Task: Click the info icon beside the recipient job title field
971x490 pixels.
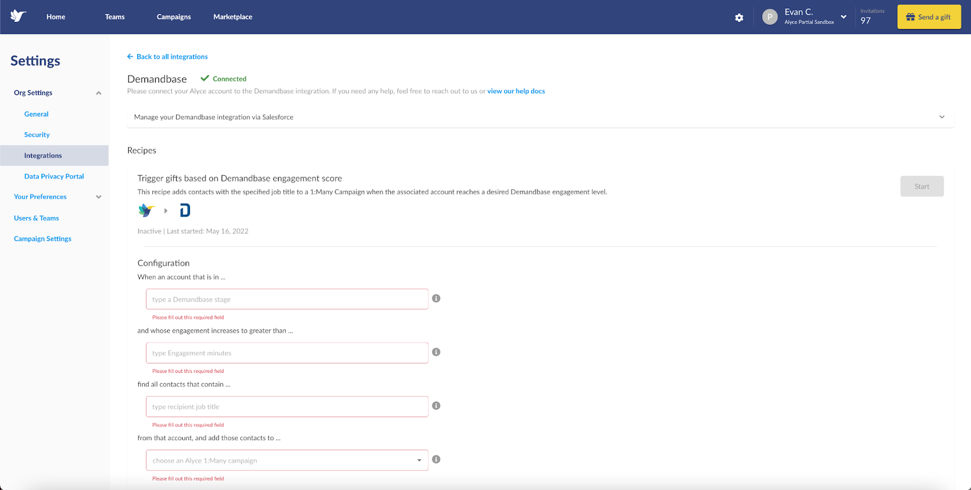Action: (436, 406)
